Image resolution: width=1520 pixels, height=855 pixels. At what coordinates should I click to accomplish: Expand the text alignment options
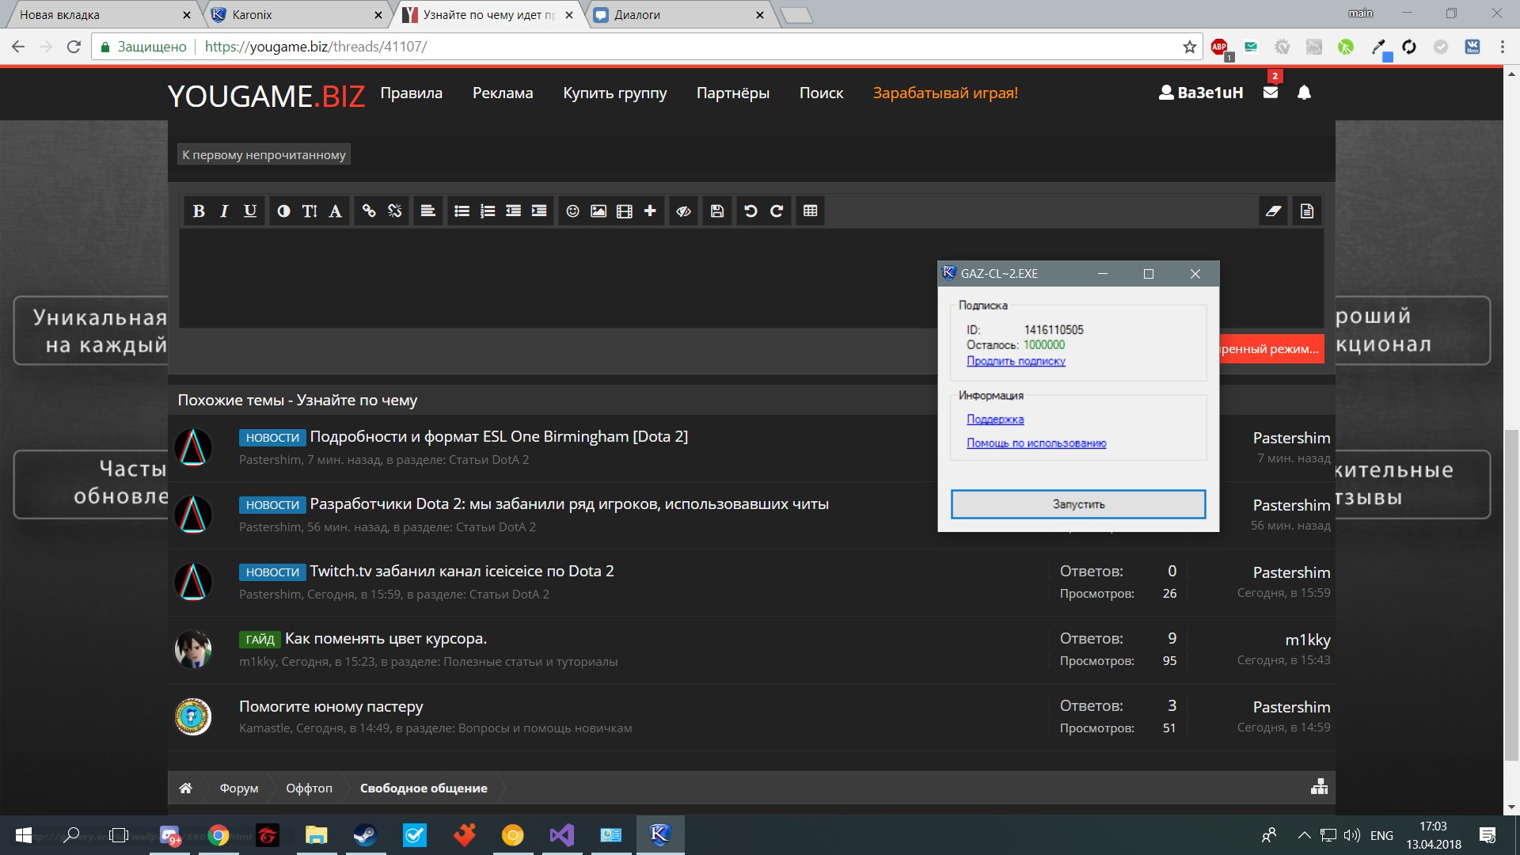427,211
